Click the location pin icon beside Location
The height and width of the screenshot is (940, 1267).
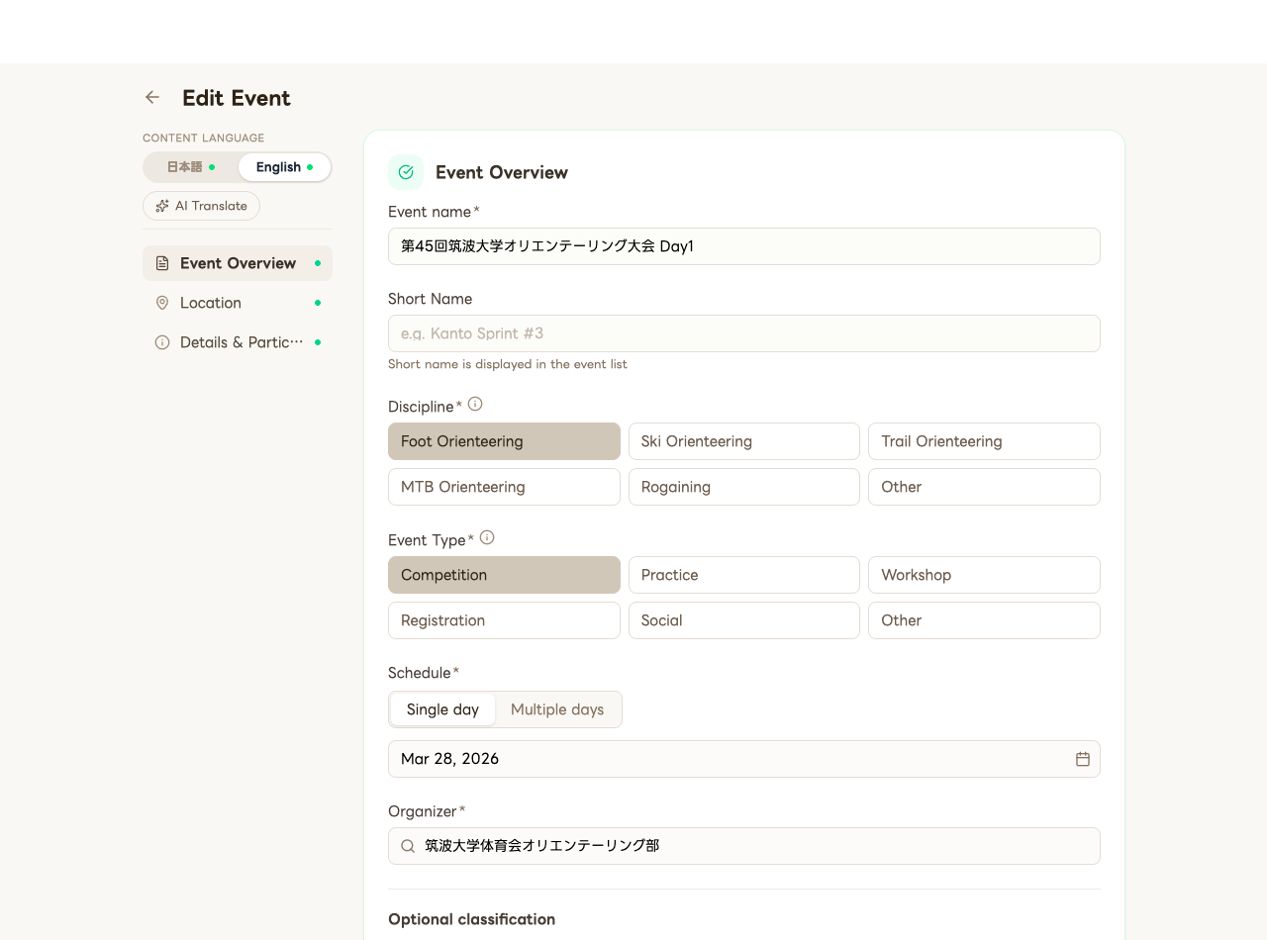[162, 303]
